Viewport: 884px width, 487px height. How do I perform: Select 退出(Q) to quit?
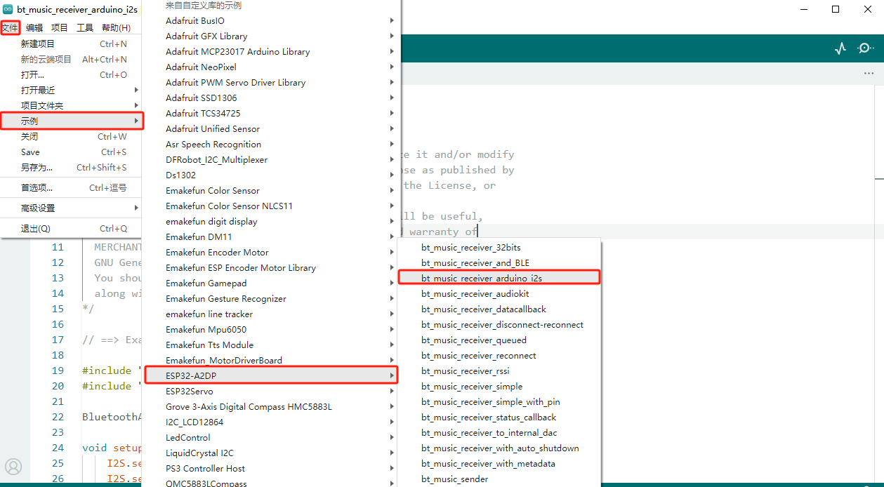tap(71, 228)
